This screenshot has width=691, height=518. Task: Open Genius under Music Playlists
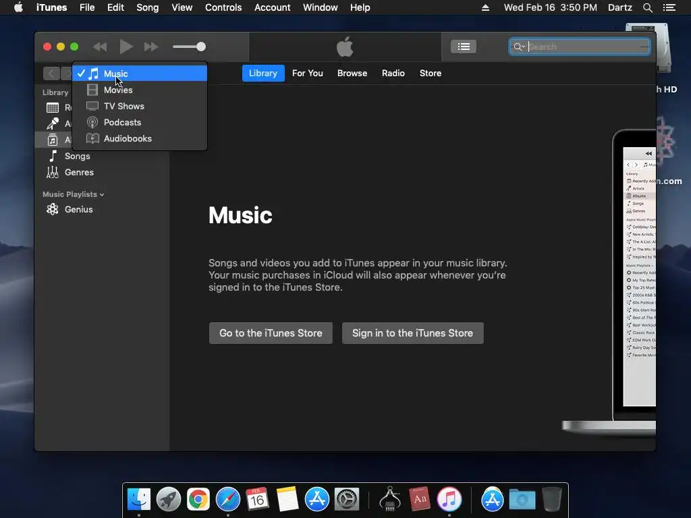(78, 210)
